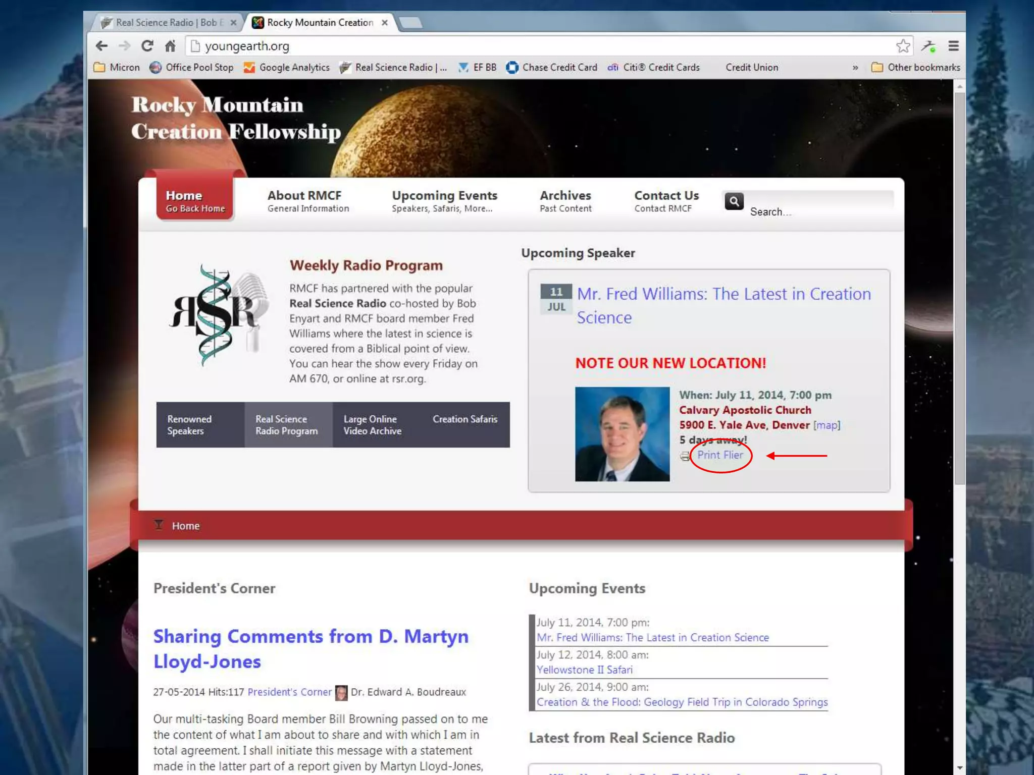Open the Micron bookmarks folder

click(x=117, y=67)
